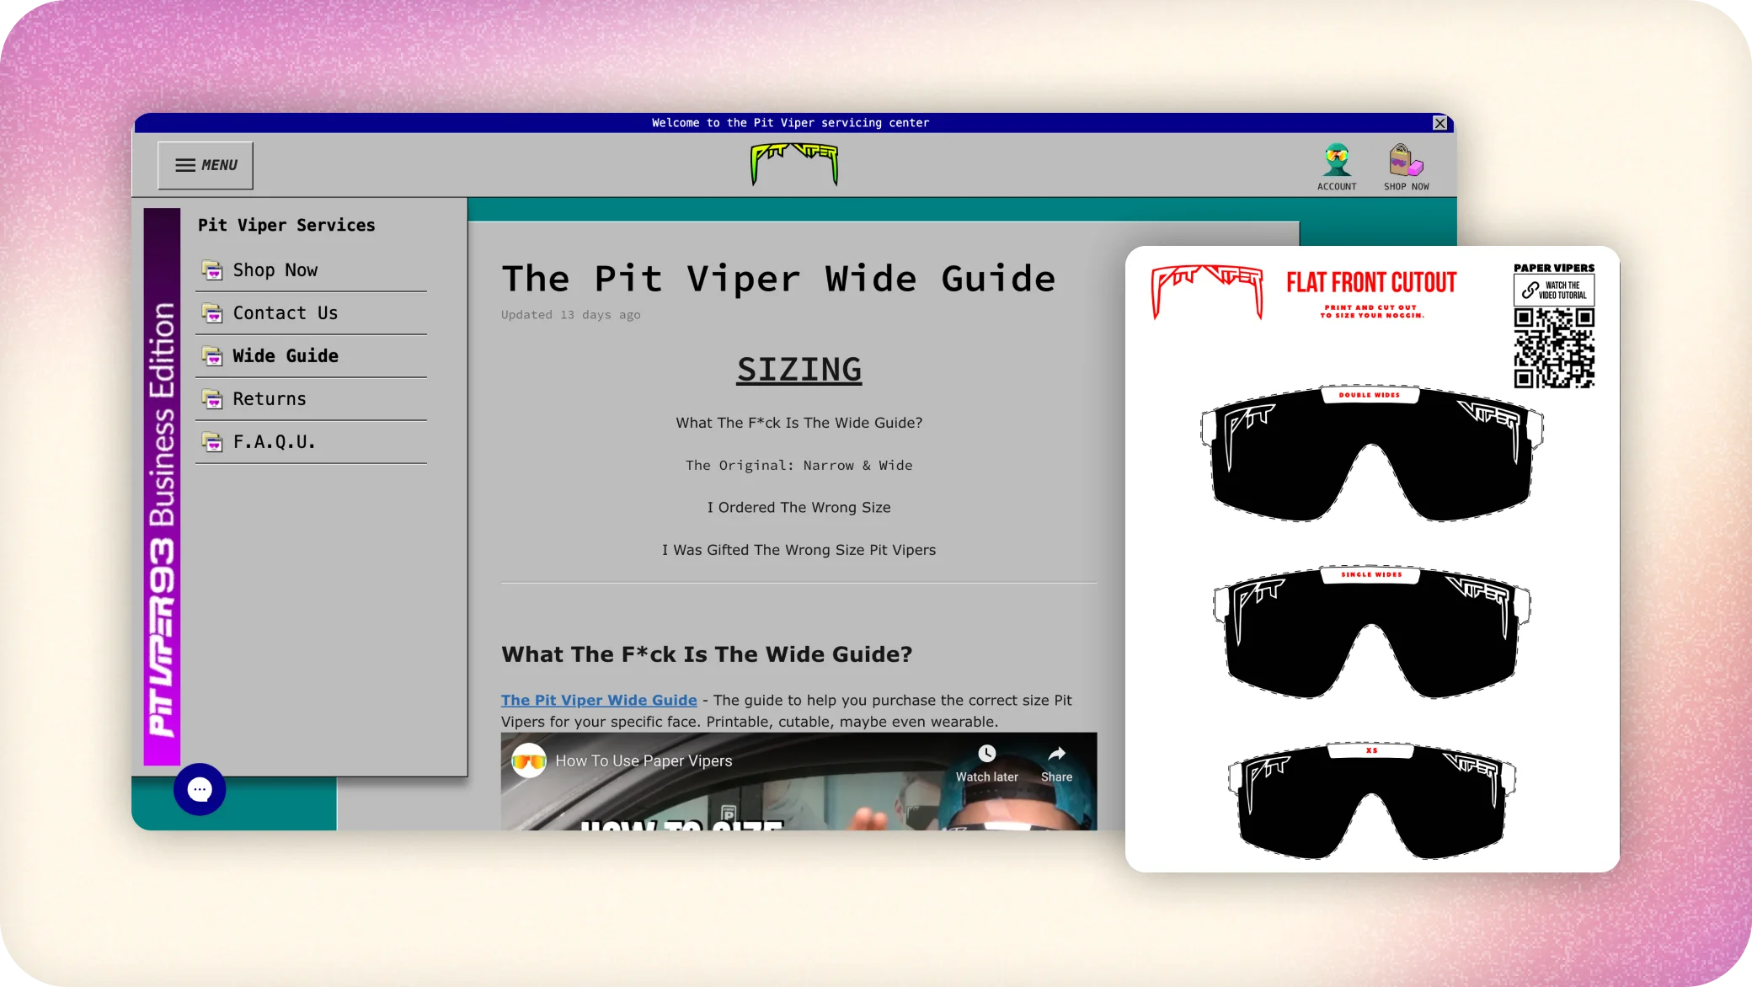Select Shop Now in Pit Viper Services
The image size is (1752, 987).
(311, 270)
